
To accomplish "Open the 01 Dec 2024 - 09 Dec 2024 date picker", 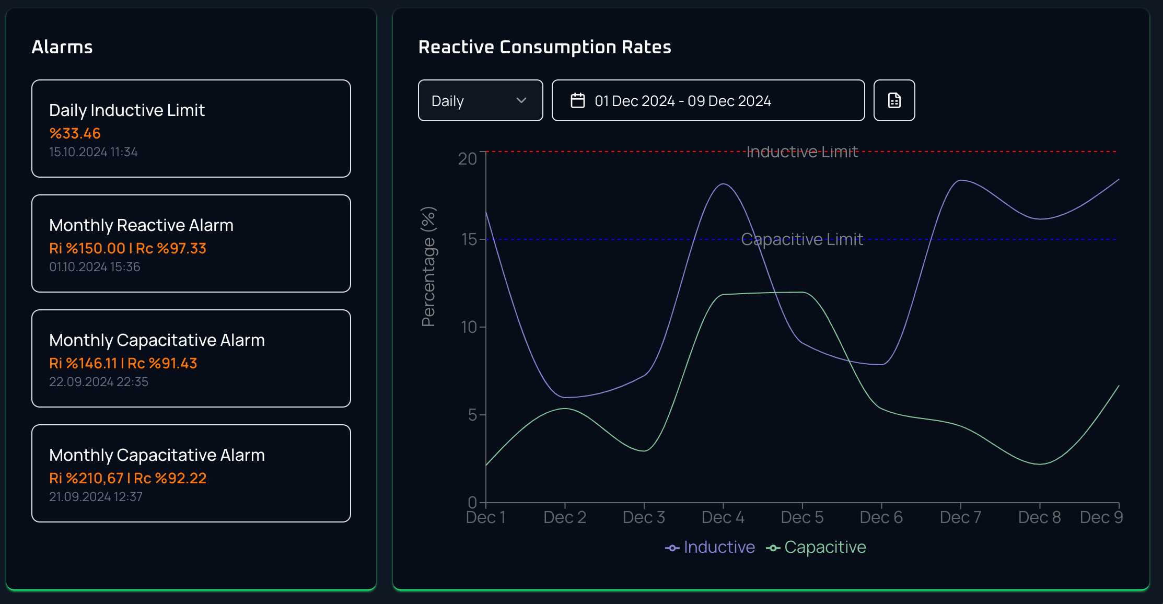I will (x=708, y=100).
